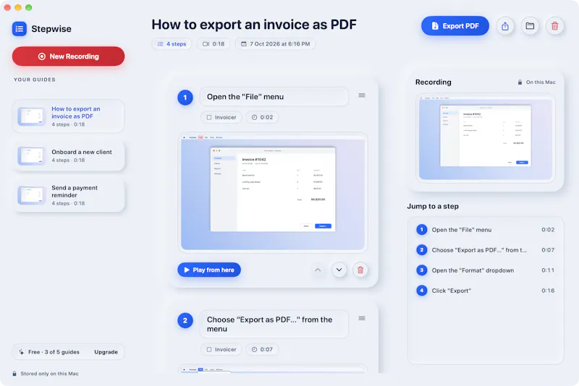This screenshot has width=579, height=386.
Task: Click the sparkle icon beside Free plan
Action: point(22,352)
